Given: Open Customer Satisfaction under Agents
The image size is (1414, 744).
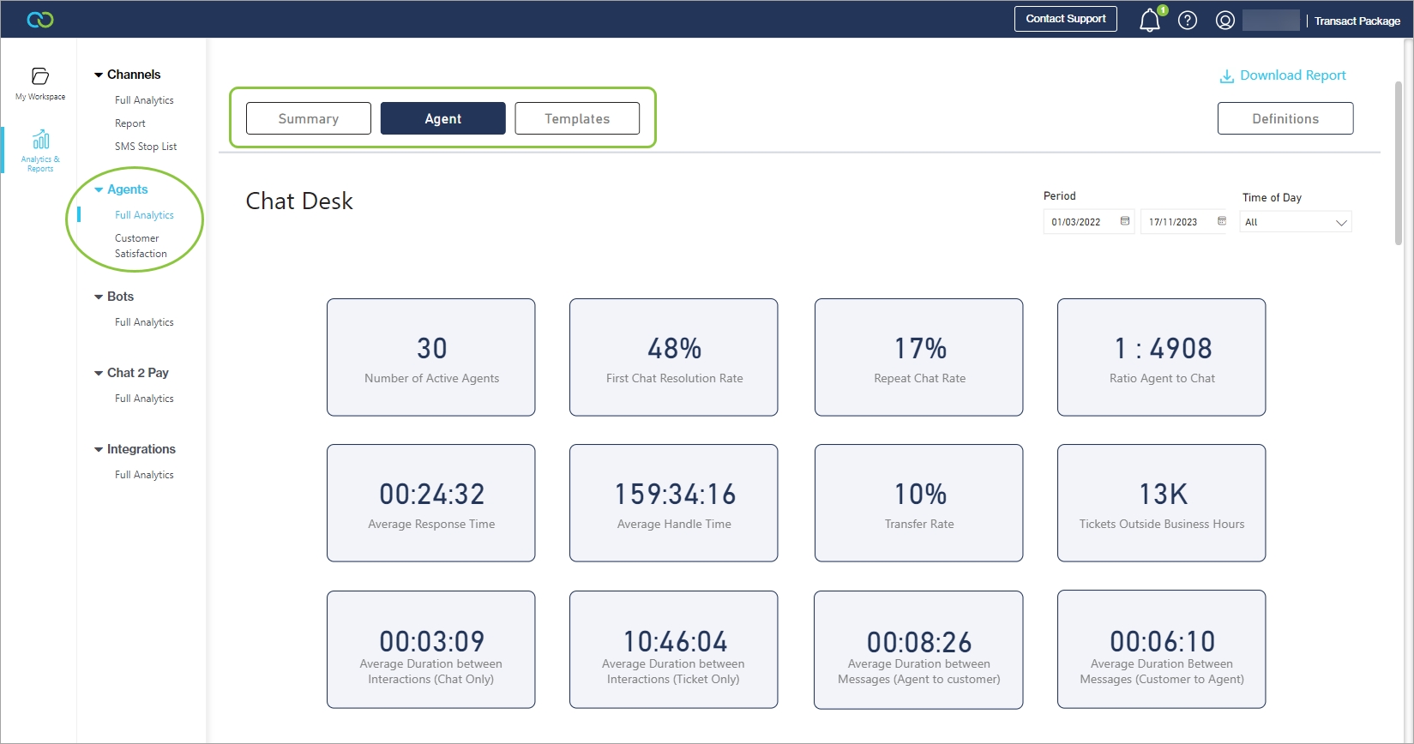Looking at the screenshot, I should coord(141,246).
